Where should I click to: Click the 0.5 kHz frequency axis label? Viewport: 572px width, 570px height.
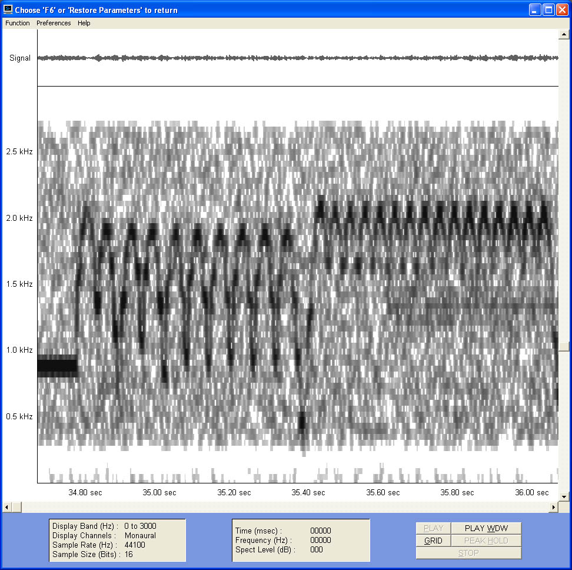coord(19,416)
